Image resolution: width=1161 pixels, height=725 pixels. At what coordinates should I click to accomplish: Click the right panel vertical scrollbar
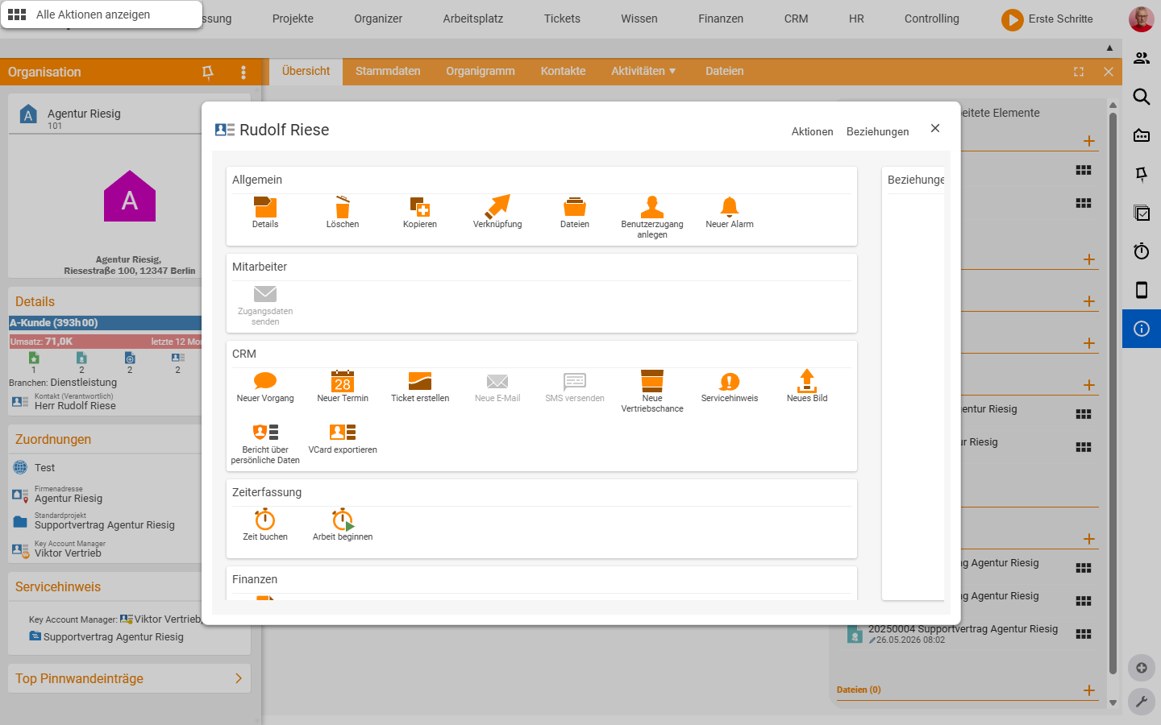[1113, 393]
